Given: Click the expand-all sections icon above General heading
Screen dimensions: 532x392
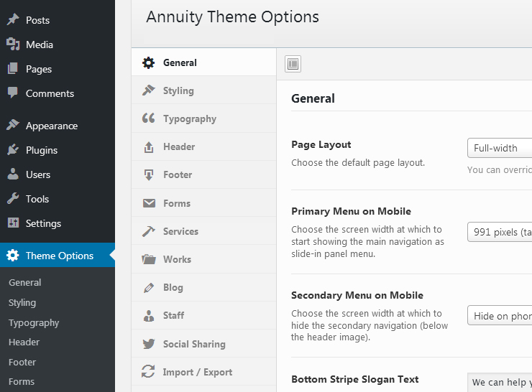Looking at the screenshot, I should [293, 64].
